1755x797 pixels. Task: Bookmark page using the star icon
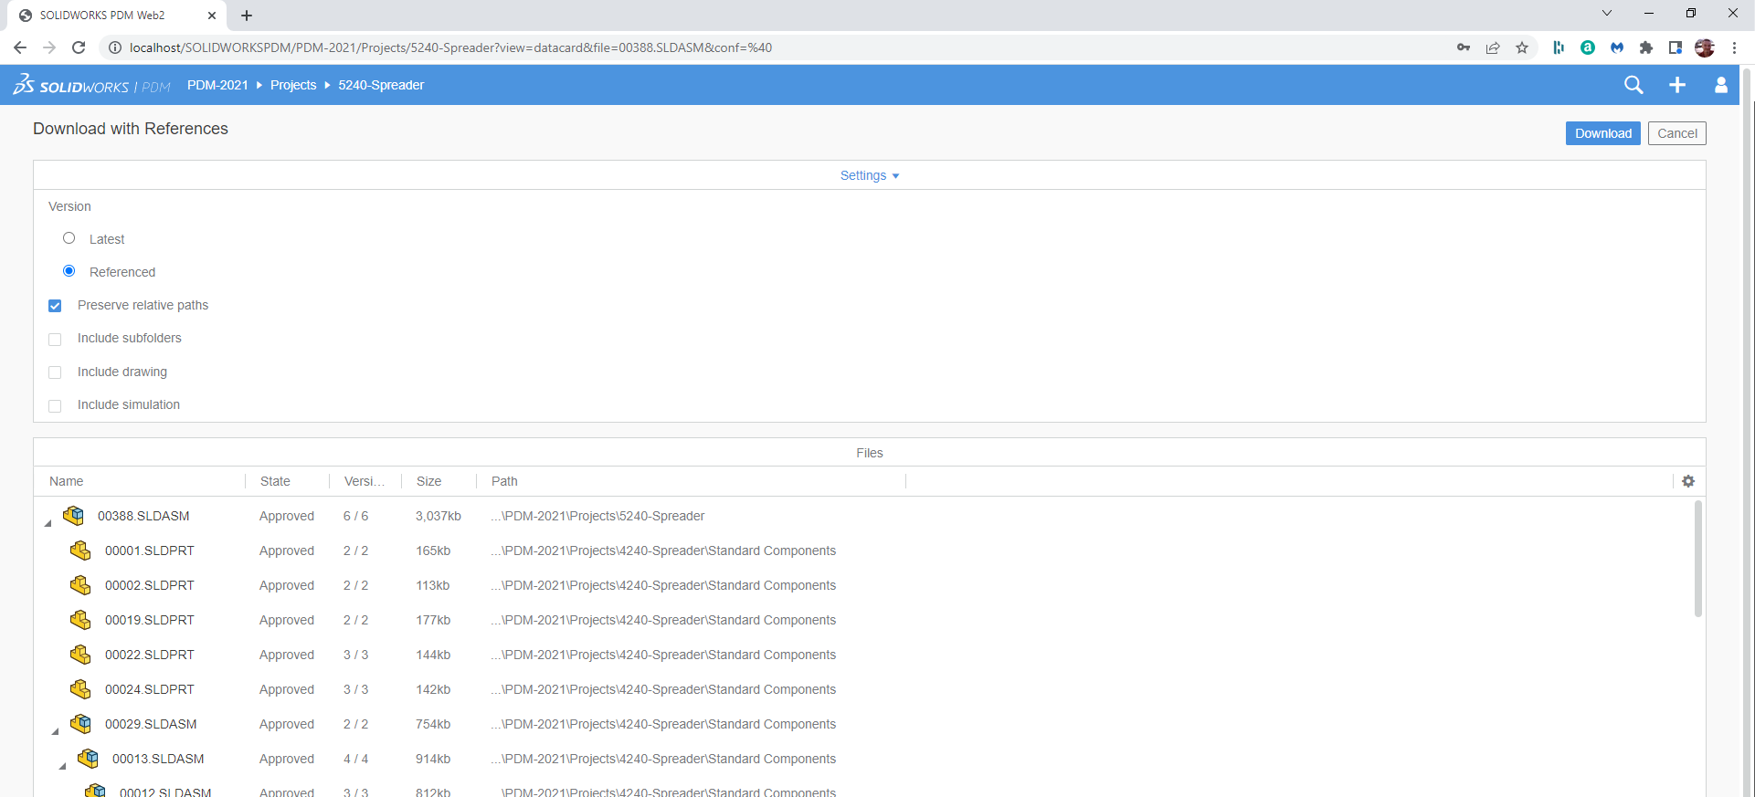(1522, 47)
